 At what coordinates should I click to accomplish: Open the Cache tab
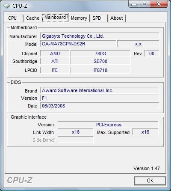(32, 18)
